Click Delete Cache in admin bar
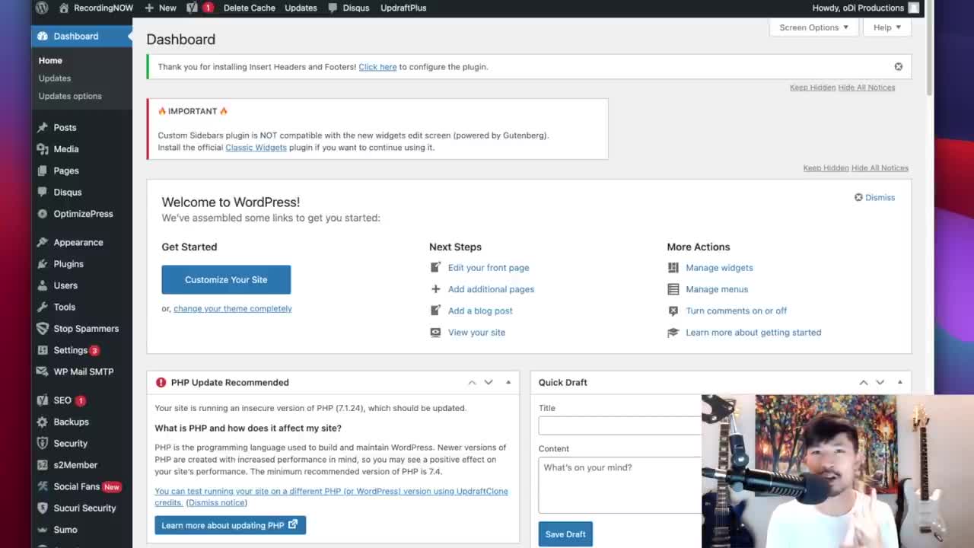This screenshot has height=548, width=974. pyautogui.click(x=250, y=8)
